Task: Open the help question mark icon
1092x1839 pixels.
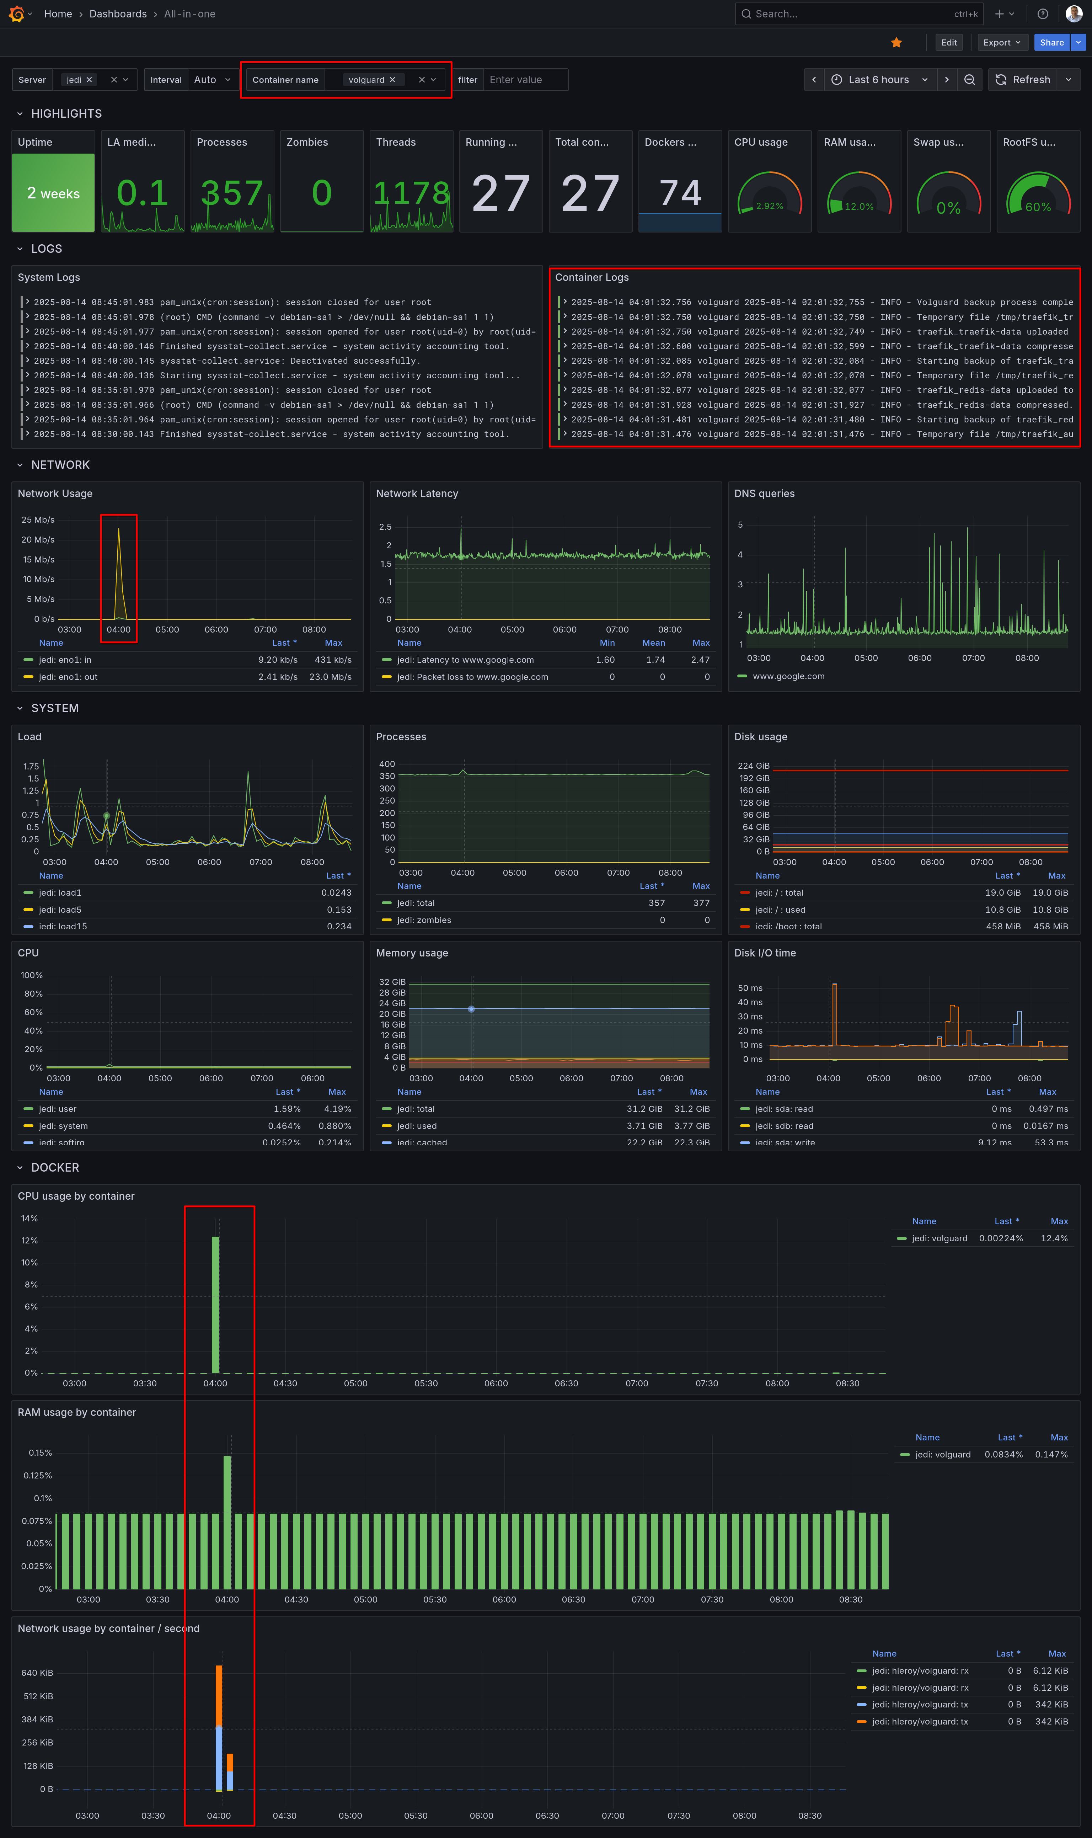Action: [x=1042, y=14]
